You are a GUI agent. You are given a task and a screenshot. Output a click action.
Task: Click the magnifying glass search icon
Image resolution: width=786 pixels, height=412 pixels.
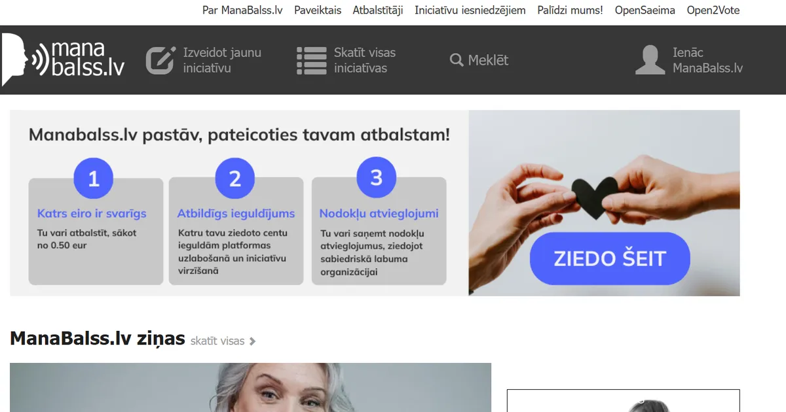tap(457, 60)
